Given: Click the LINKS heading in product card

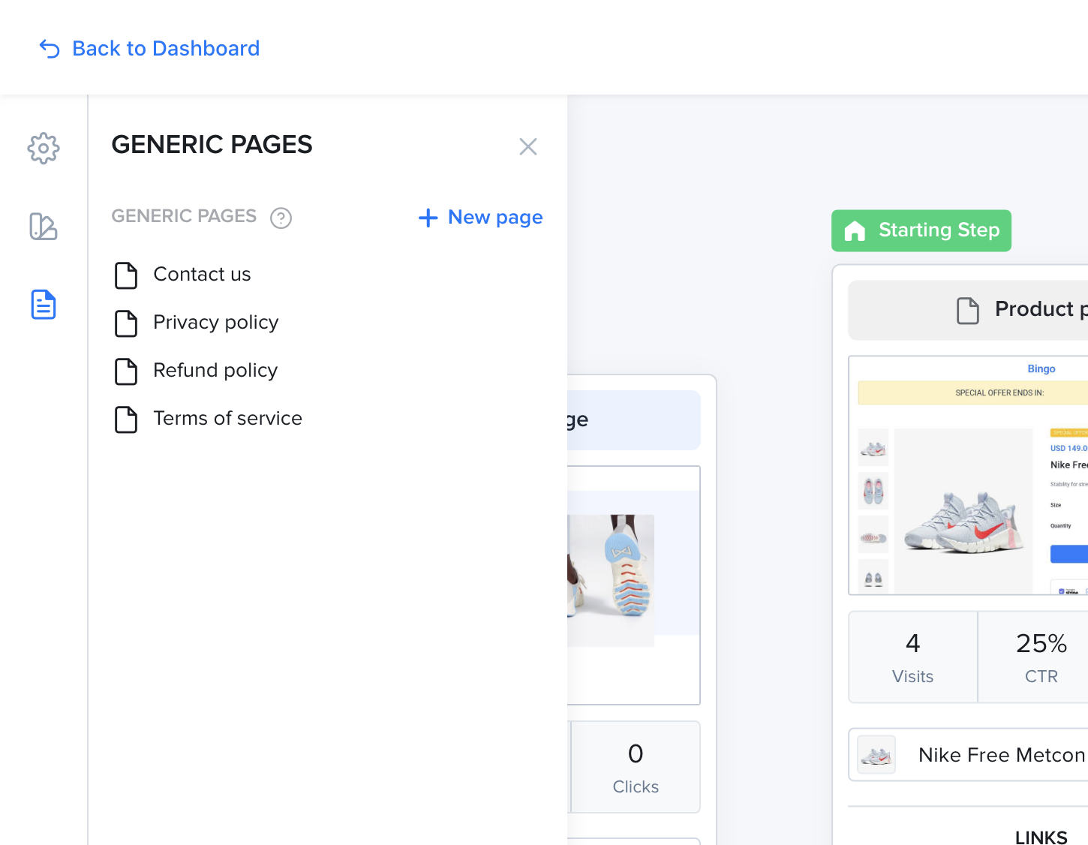Looking at the screenshot, I should [x=1041, y=837].
